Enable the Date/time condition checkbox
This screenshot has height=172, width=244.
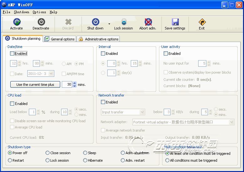coord(12,54)
